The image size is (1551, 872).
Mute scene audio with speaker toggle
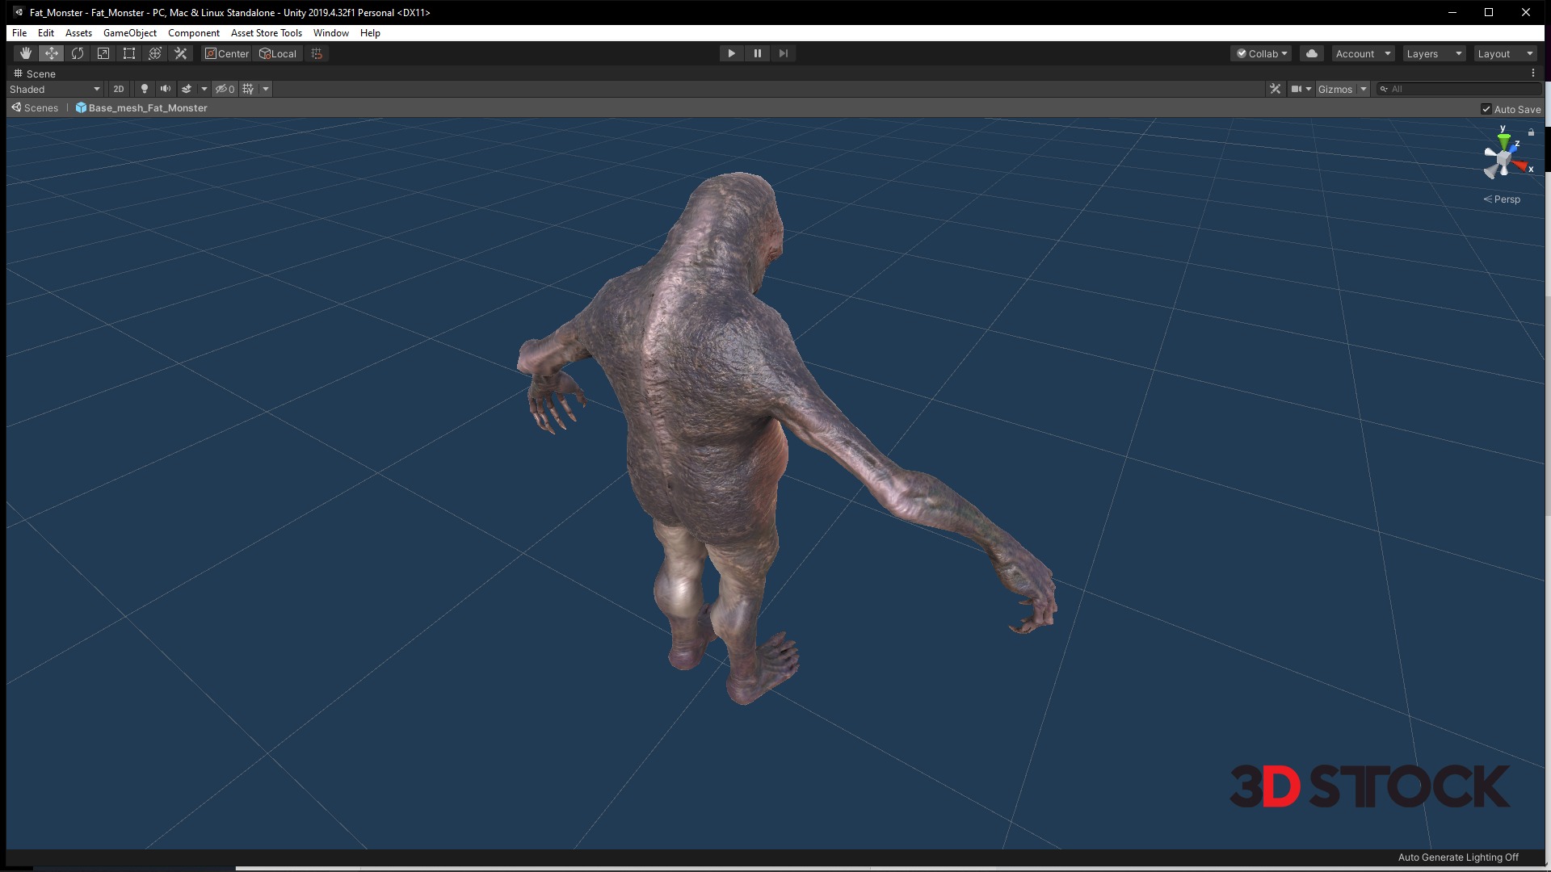(166, 89)
